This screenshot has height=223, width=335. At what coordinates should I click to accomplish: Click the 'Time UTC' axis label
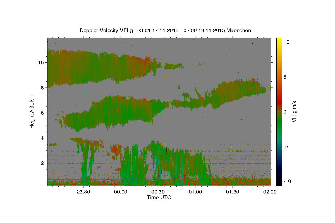(159, 197)
